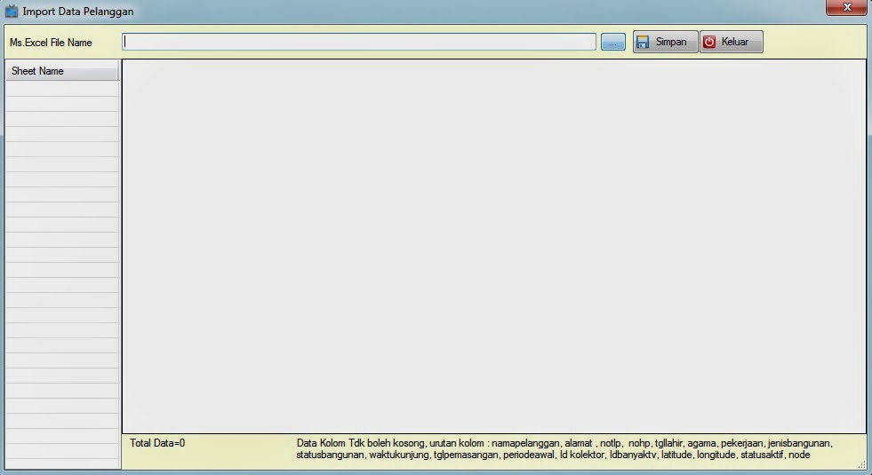Click the red power icon on Keluar
Image resolution: width=872 pixels, height=475 pixels.
point(709,43)
